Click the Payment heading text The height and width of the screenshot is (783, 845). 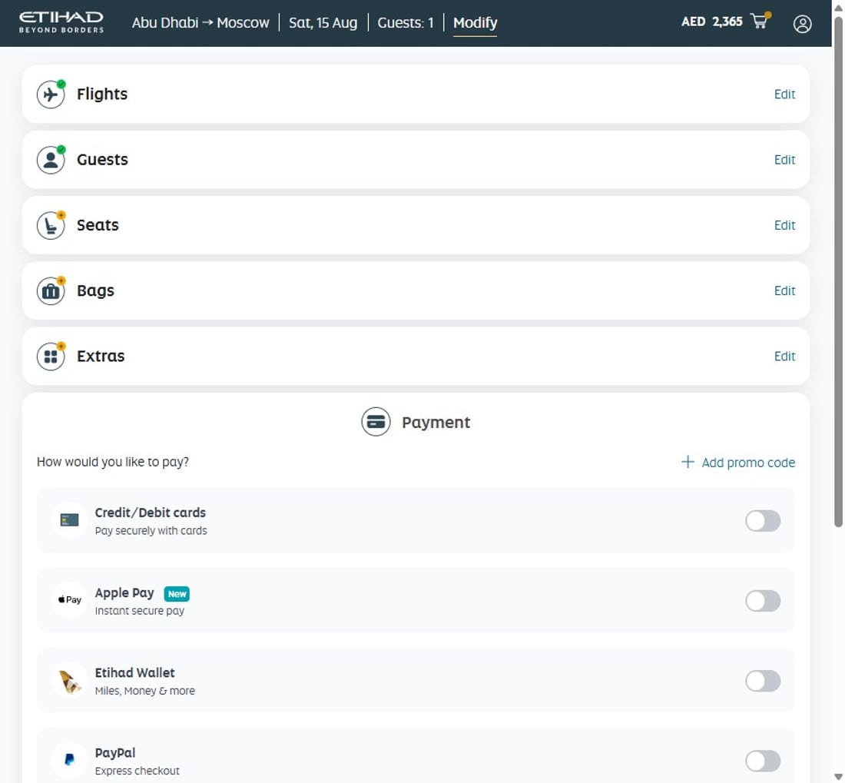coord(436,423)
